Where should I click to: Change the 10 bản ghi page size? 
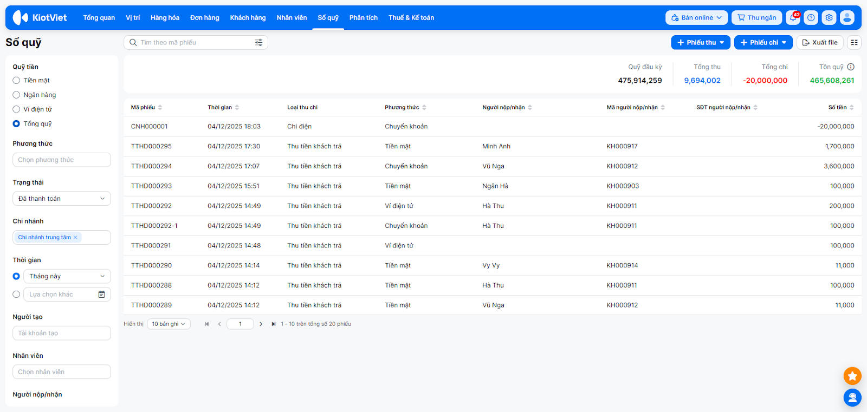click(169, 324)
